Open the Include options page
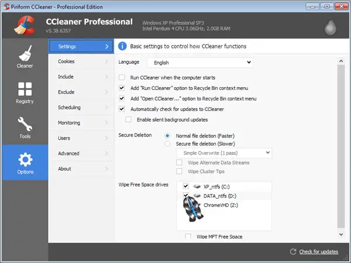This screenshot has width=351, height=263. click(81, 77)
